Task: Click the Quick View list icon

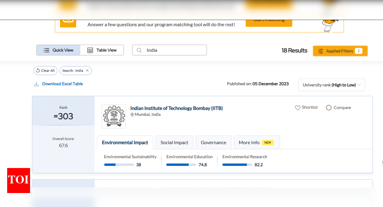Action: click(x=47, y=50)
